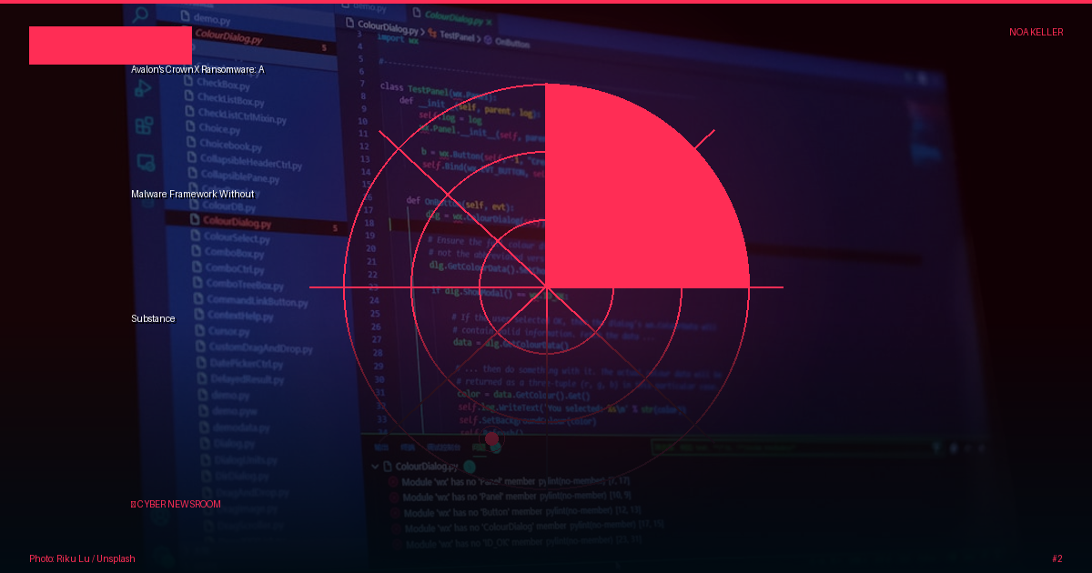The image size is (1092, 573).
Task: Click the CYBER NEWSROOM label
Action: pyautogui.click(x=176, y=504)
